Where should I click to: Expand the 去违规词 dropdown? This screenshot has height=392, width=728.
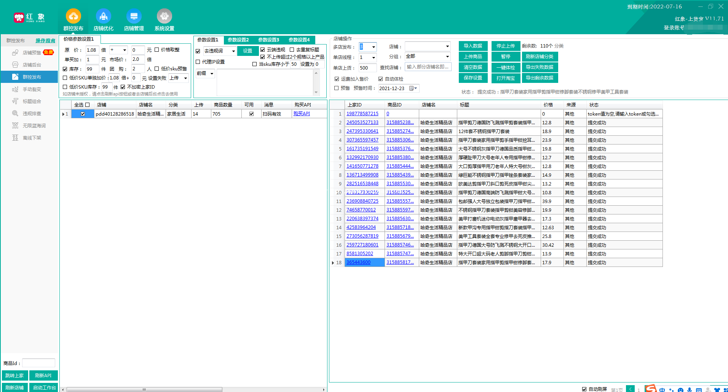(x=233, y=51)
